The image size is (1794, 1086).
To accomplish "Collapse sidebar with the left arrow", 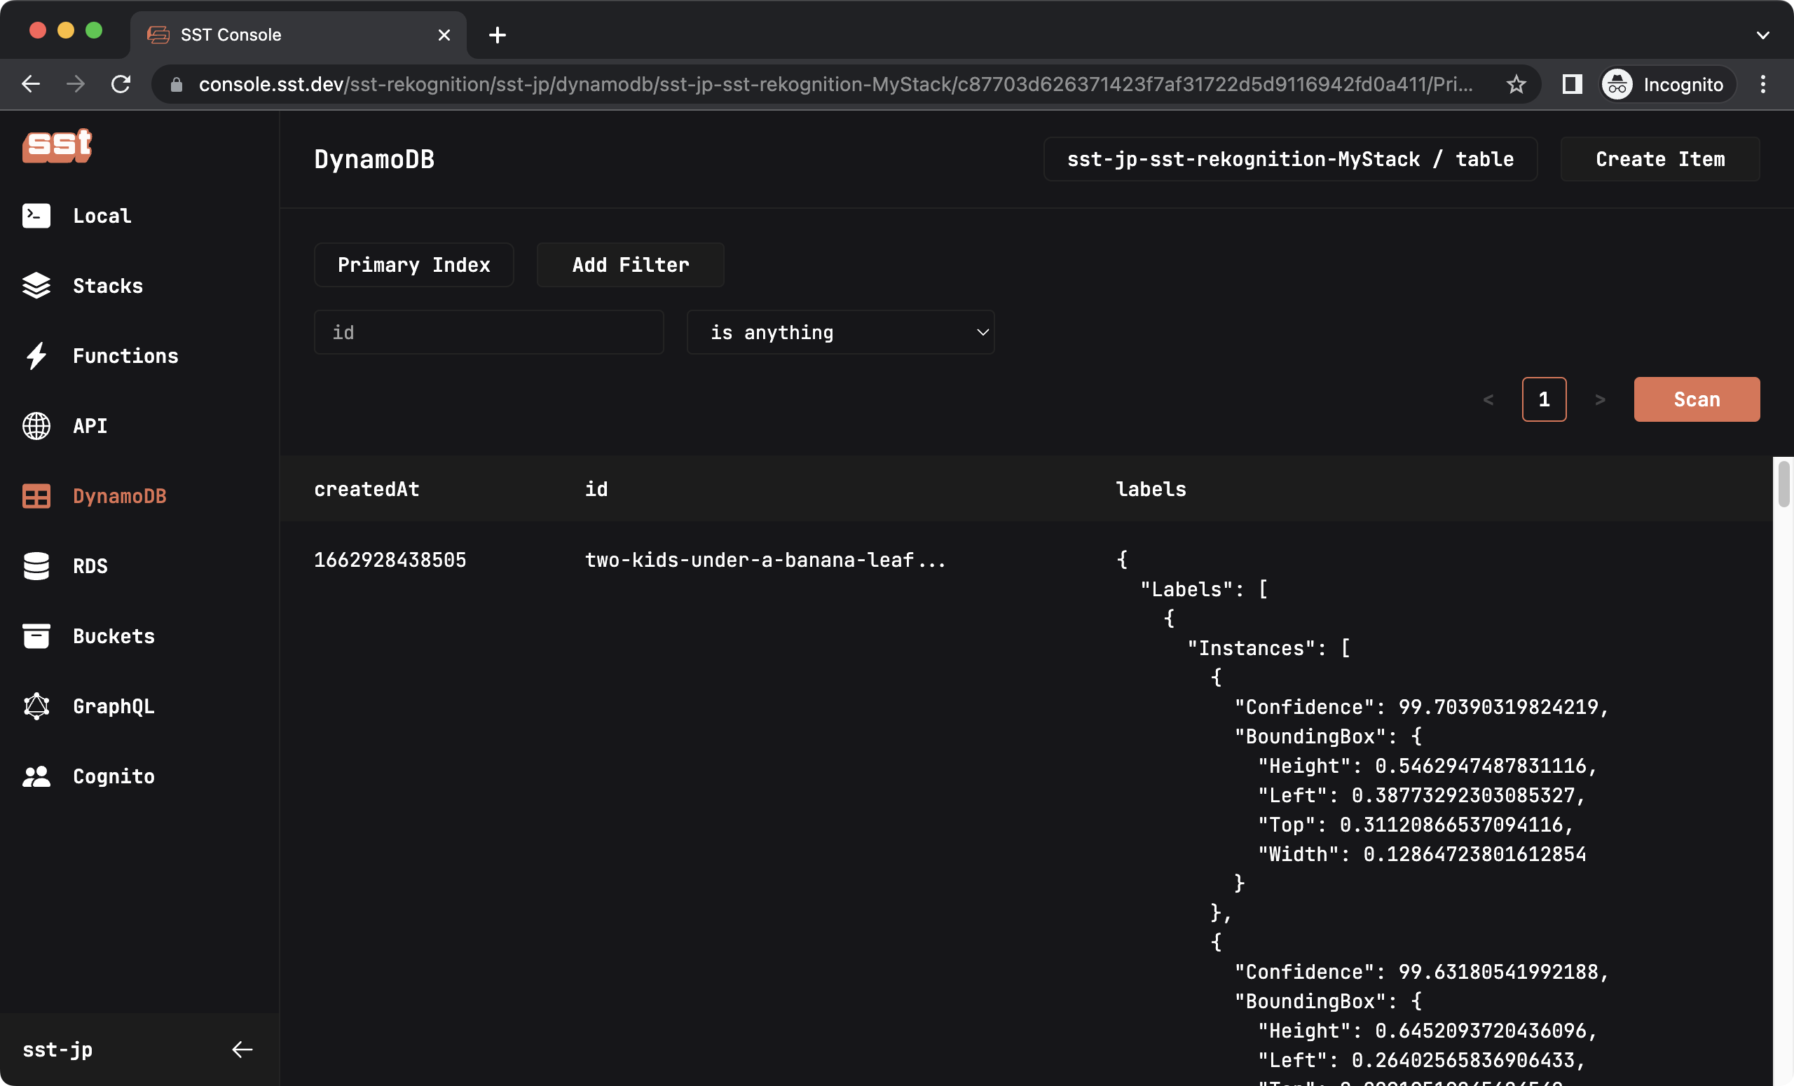I will tap(242, 1049).
